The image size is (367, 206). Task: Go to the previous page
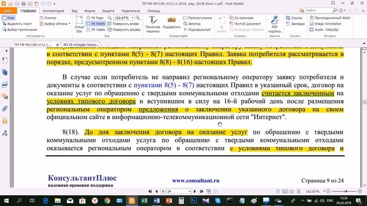157,191
